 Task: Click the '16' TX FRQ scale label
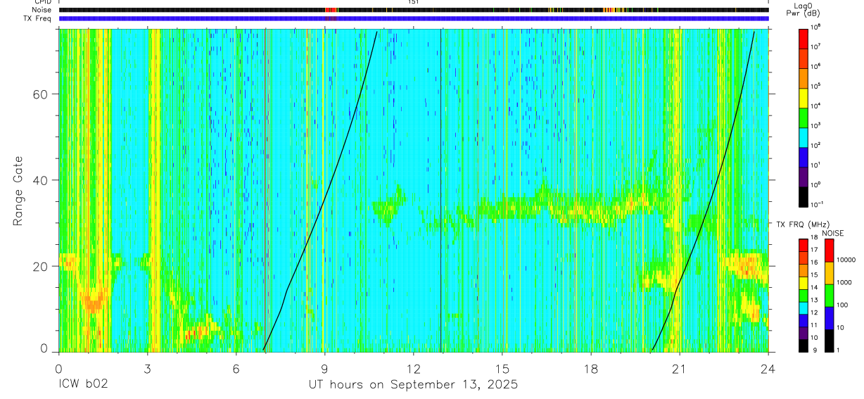click(x=815, y=262)
